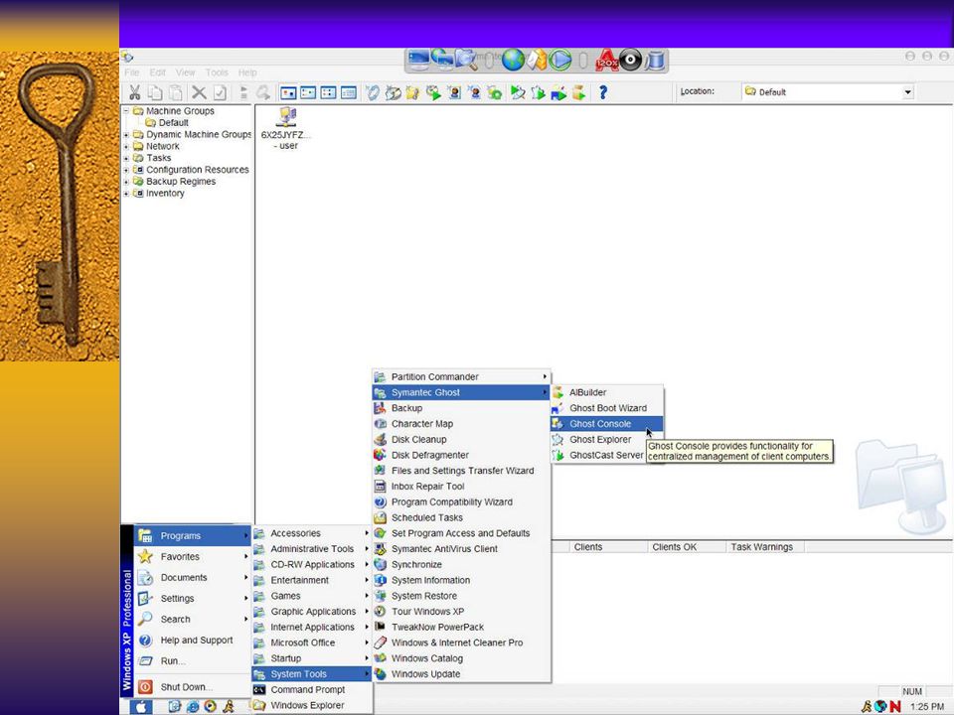Open Ghost Boot Wizard
The height and width of the screenshot is (715, 954).
(x=606, y=408)
